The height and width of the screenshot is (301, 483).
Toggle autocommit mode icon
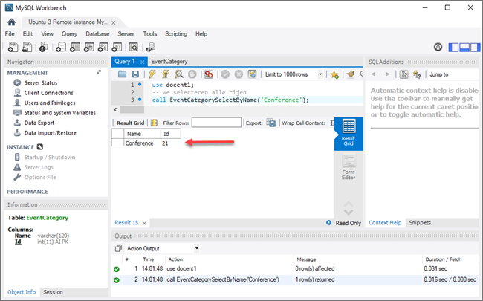[x=253, y=74]
